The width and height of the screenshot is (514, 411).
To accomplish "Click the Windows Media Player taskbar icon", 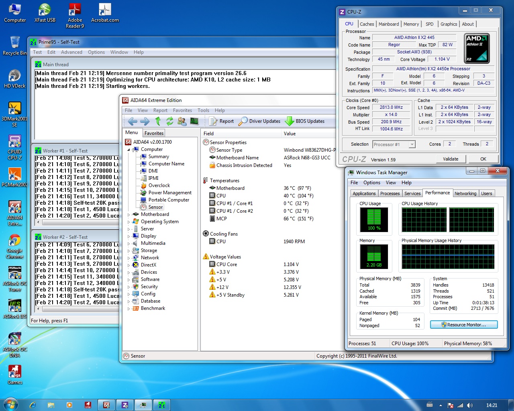I will pos(69,405).
